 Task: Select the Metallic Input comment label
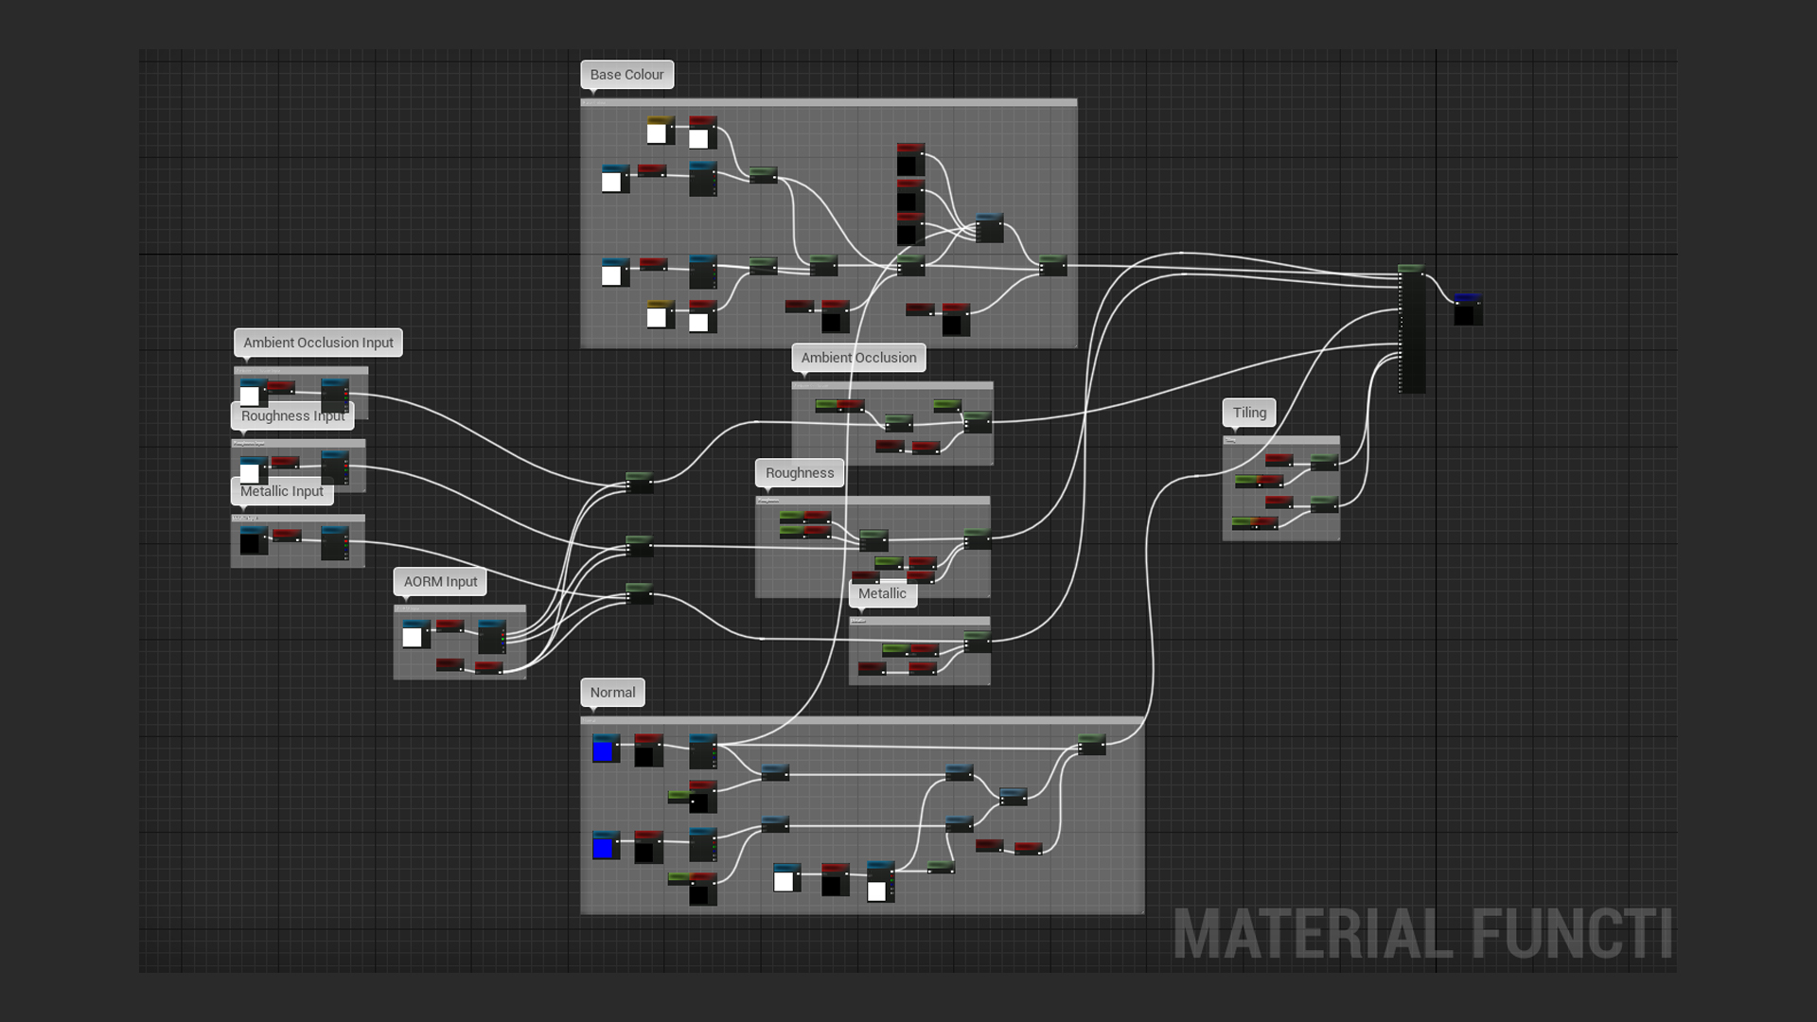click(281, 492)
